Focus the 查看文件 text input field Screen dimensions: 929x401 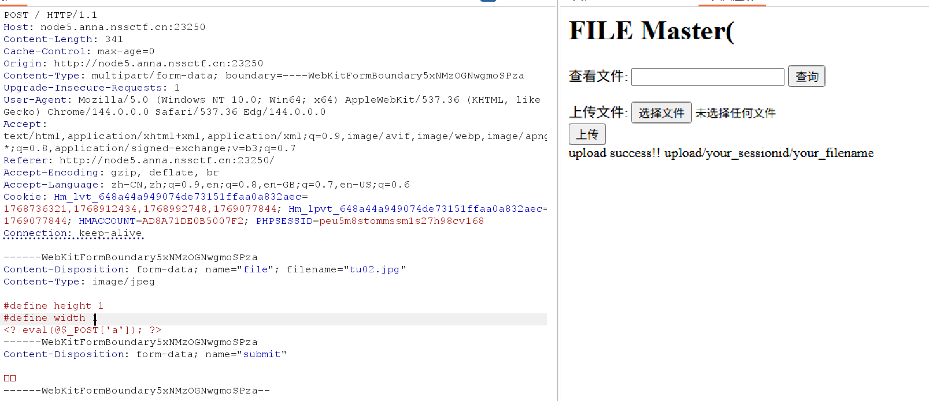click(708, 77)
